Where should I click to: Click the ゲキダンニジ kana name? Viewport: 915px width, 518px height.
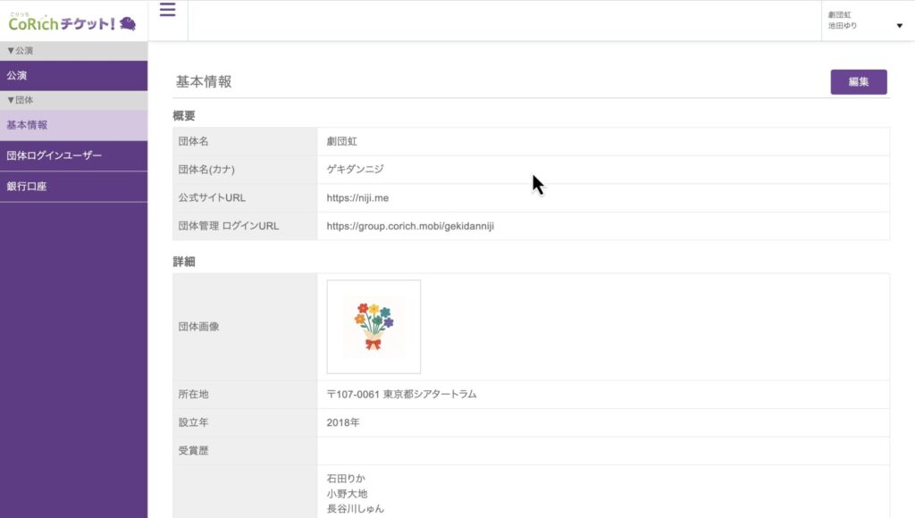point(357,170)
